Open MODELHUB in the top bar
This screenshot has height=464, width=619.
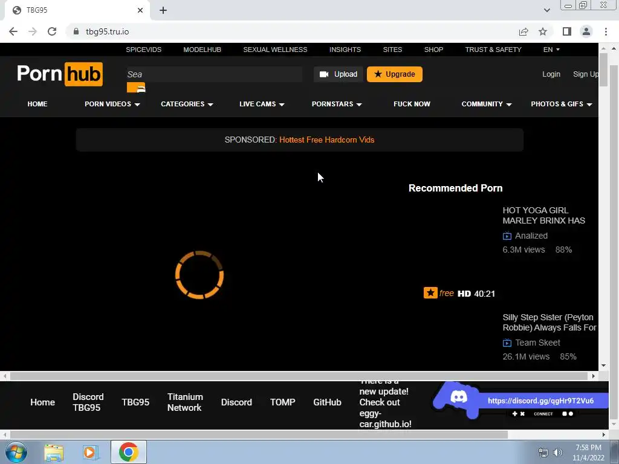click(x=202, y=50)
